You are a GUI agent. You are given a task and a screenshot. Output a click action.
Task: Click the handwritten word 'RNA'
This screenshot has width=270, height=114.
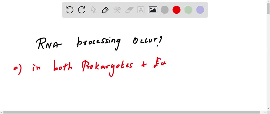[x=49, y=44]
